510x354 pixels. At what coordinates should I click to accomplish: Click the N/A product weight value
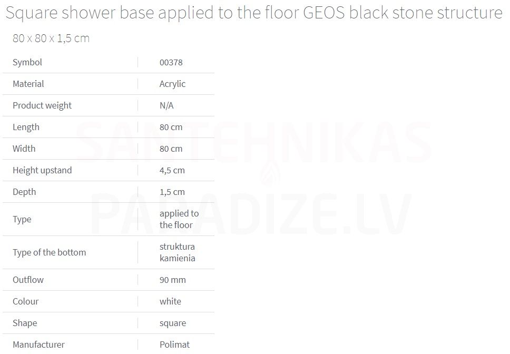click(166, 106)
